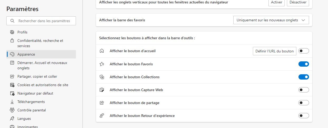
Task: Click the Apparence palette icon
Action: (12, 54)
